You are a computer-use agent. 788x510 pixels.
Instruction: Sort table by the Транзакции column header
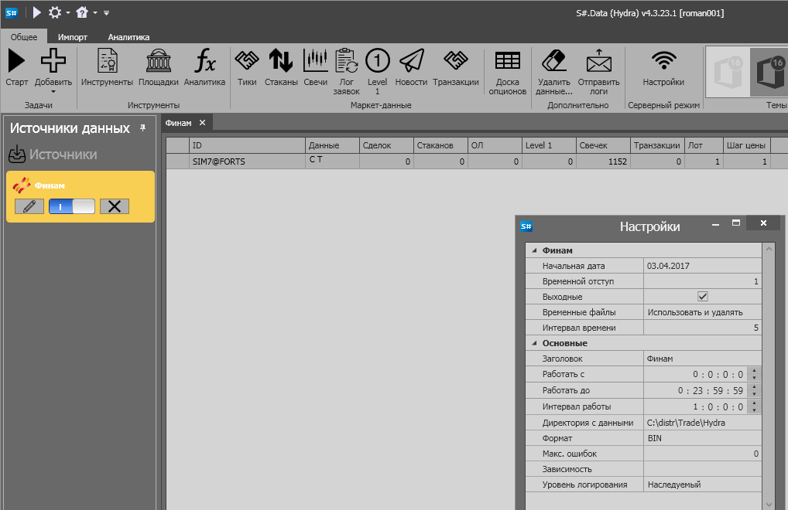[657, 145]
